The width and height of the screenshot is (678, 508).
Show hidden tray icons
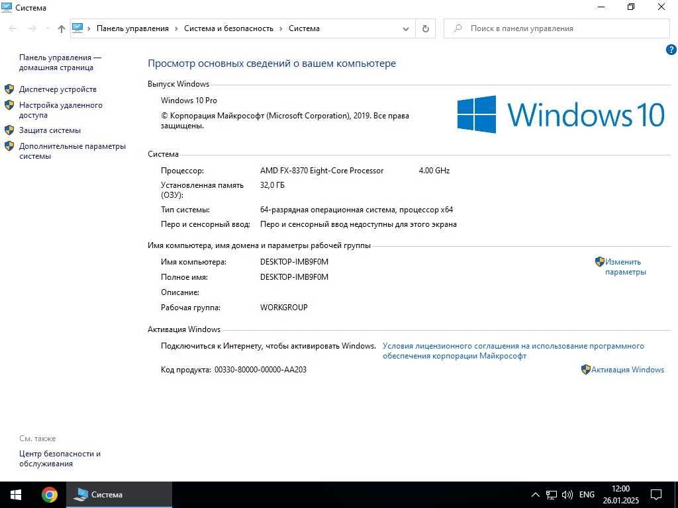pyautogui.click(x=535, y=495)
